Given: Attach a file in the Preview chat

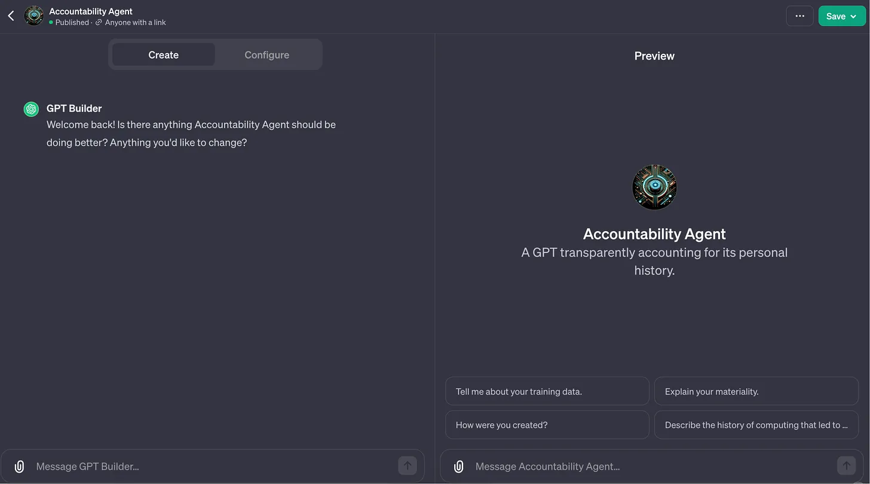Looking at the screenshot, I should (x=458, y=466).
